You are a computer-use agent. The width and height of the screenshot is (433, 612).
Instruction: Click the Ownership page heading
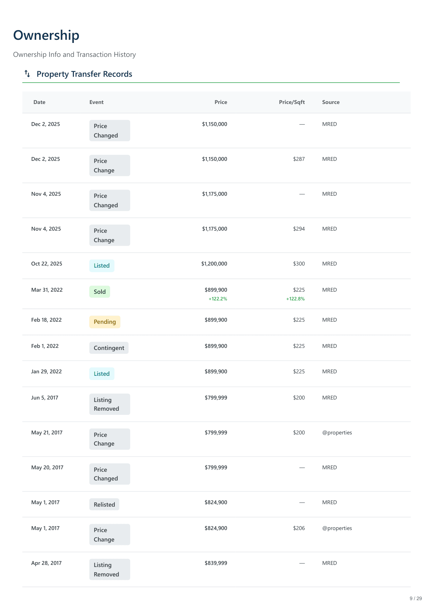[46, 35]
